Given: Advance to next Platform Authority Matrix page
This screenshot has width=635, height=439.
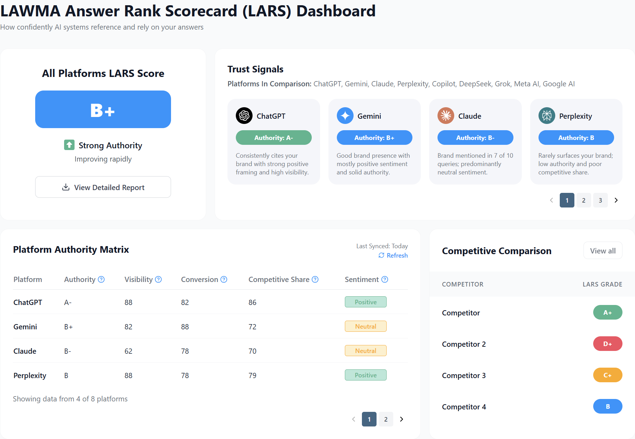Looking at the screenshot, I should pos(402,419).
